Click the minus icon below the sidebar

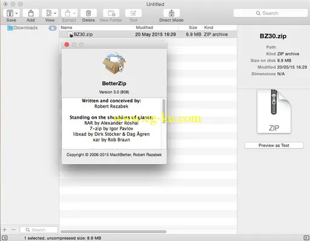[x=13, y=229]
